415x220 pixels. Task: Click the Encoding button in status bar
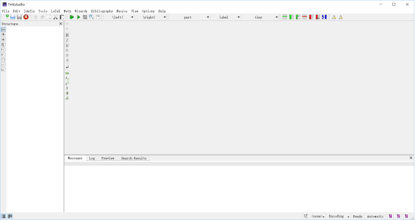coord(339,216)
